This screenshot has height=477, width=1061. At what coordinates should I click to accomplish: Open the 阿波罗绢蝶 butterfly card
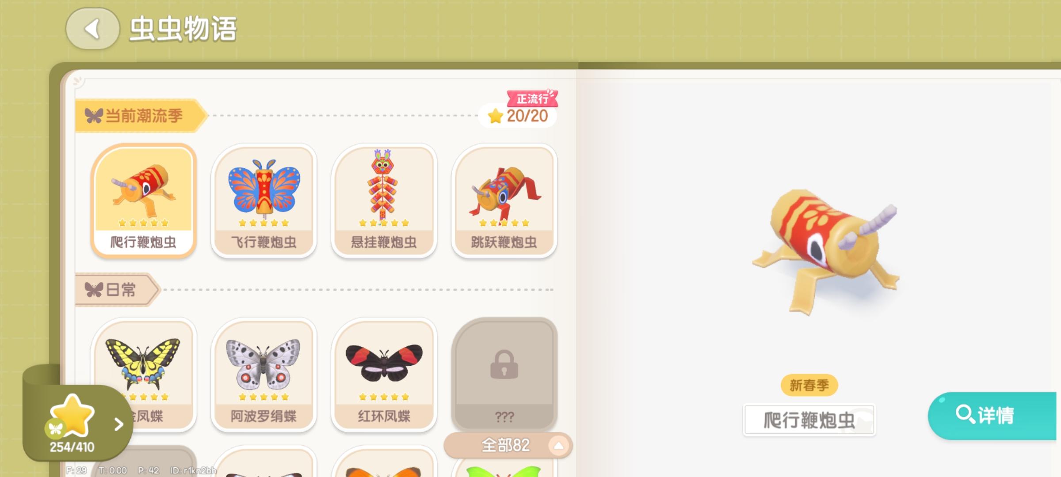(264, 375)
